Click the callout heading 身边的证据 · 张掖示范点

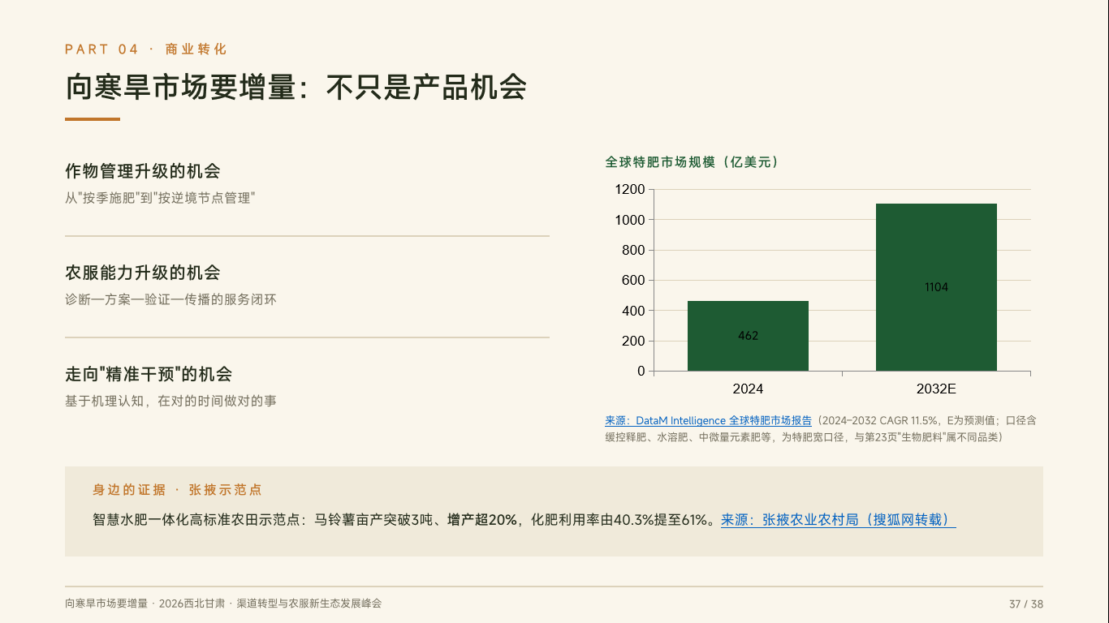coord(177,490)
